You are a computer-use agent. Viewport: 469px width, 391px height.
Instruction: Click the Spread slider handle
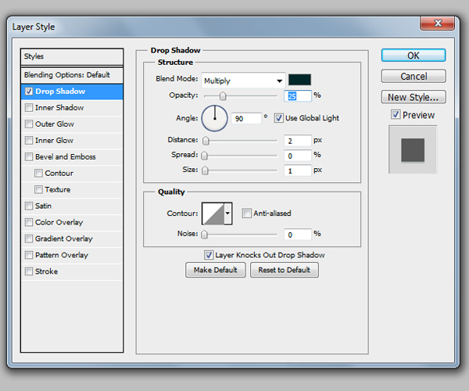click(204, 156)
